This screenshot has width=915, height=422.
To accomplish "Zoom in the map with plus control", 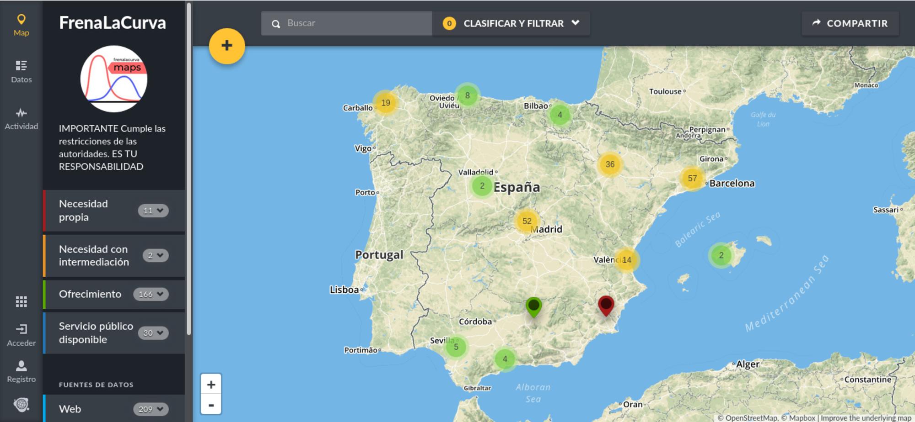I will point(211,385).
